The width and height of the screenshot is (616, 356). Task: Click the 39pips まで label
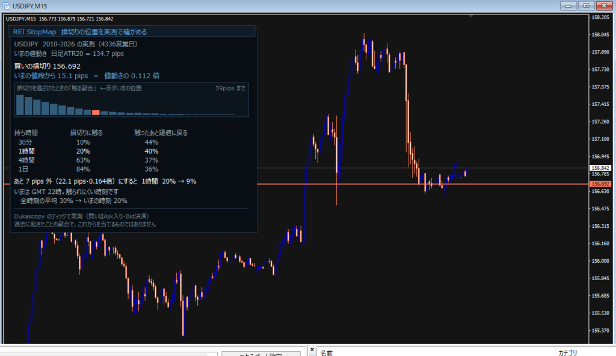[x=230, y=88]
